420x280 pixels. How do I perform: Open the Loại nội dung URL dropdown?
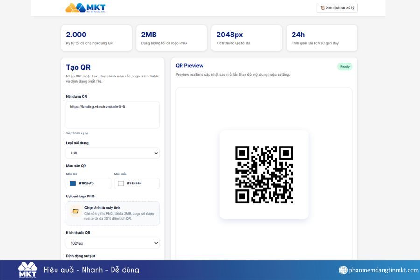click(x=112, y=153)
